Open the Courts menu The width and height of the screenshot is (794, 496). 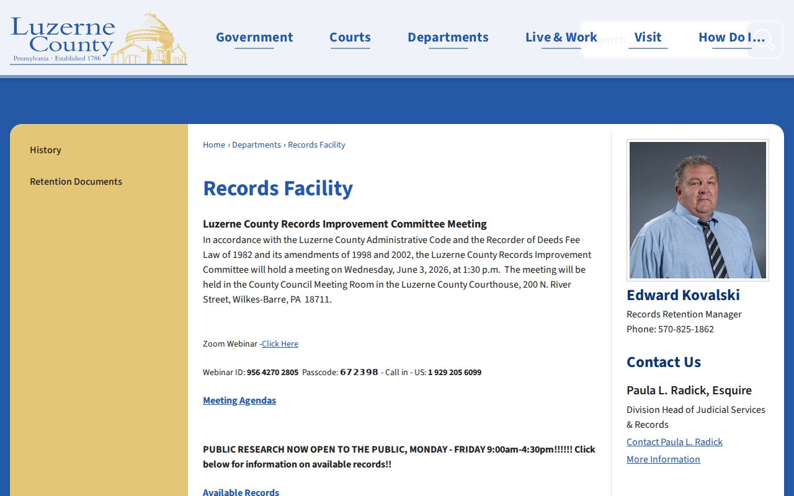pyautogui.click(x=350, y=37)
